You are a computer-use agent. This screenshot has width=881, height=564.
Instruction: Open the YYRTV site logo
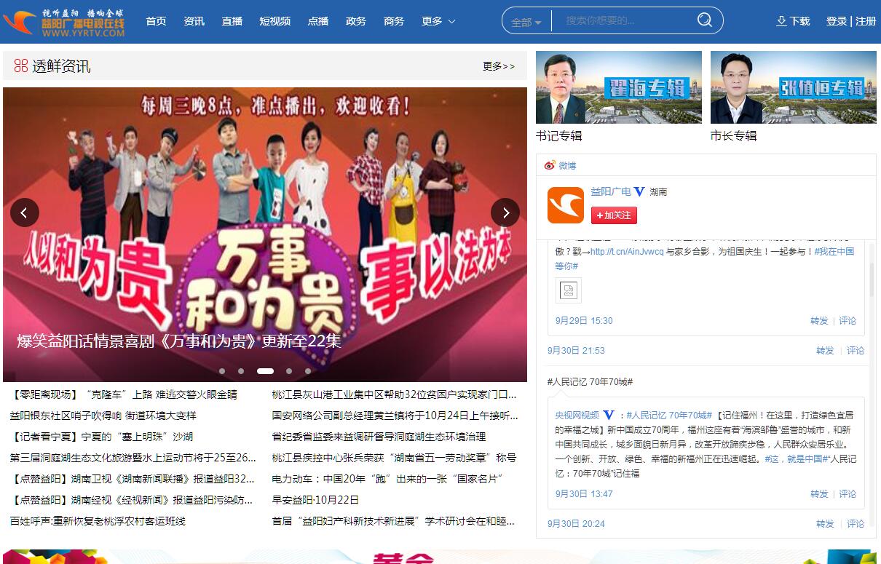64,23
